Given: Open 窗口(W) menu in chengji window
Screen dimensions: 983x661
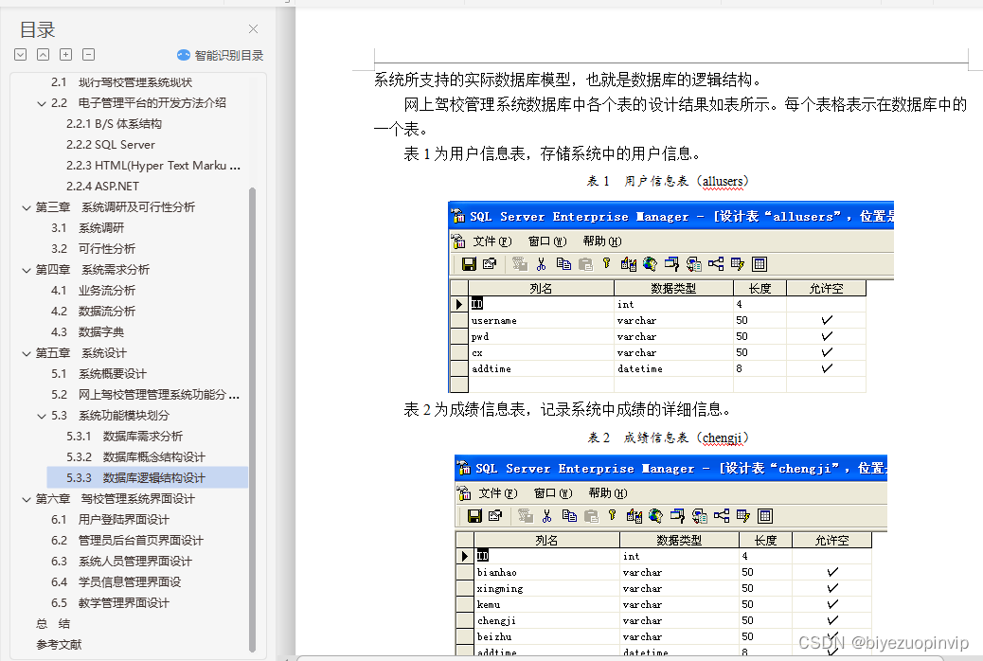Looking at the screenshot, I should point(553,493).
